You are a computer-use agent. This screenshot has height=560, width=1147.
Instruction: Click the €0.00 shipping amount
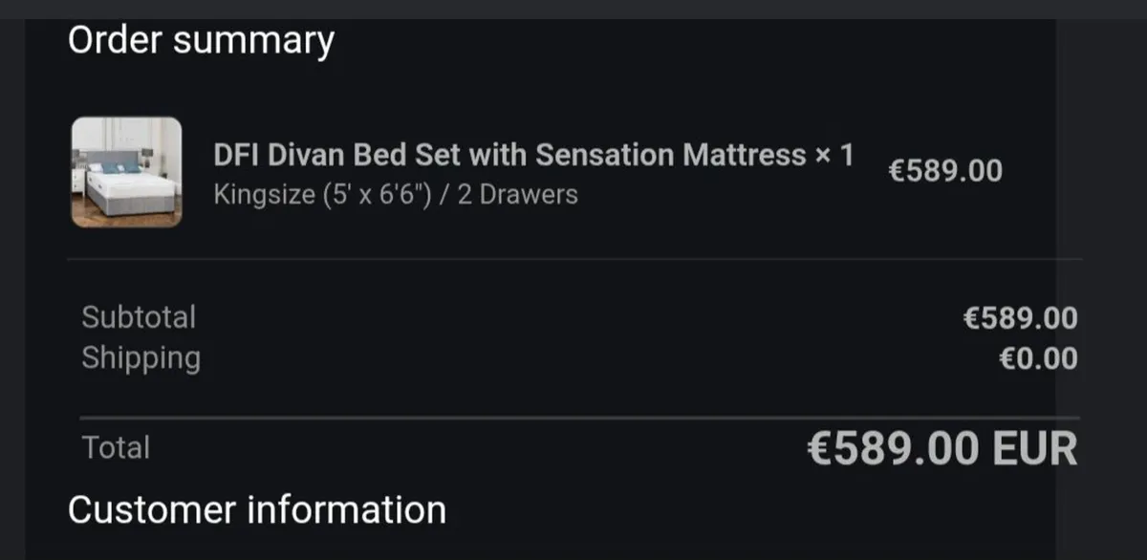tap(1040, 357)
